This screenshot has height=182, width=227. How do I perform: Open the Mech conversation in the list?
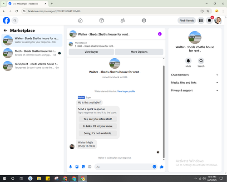pos(32,53)
